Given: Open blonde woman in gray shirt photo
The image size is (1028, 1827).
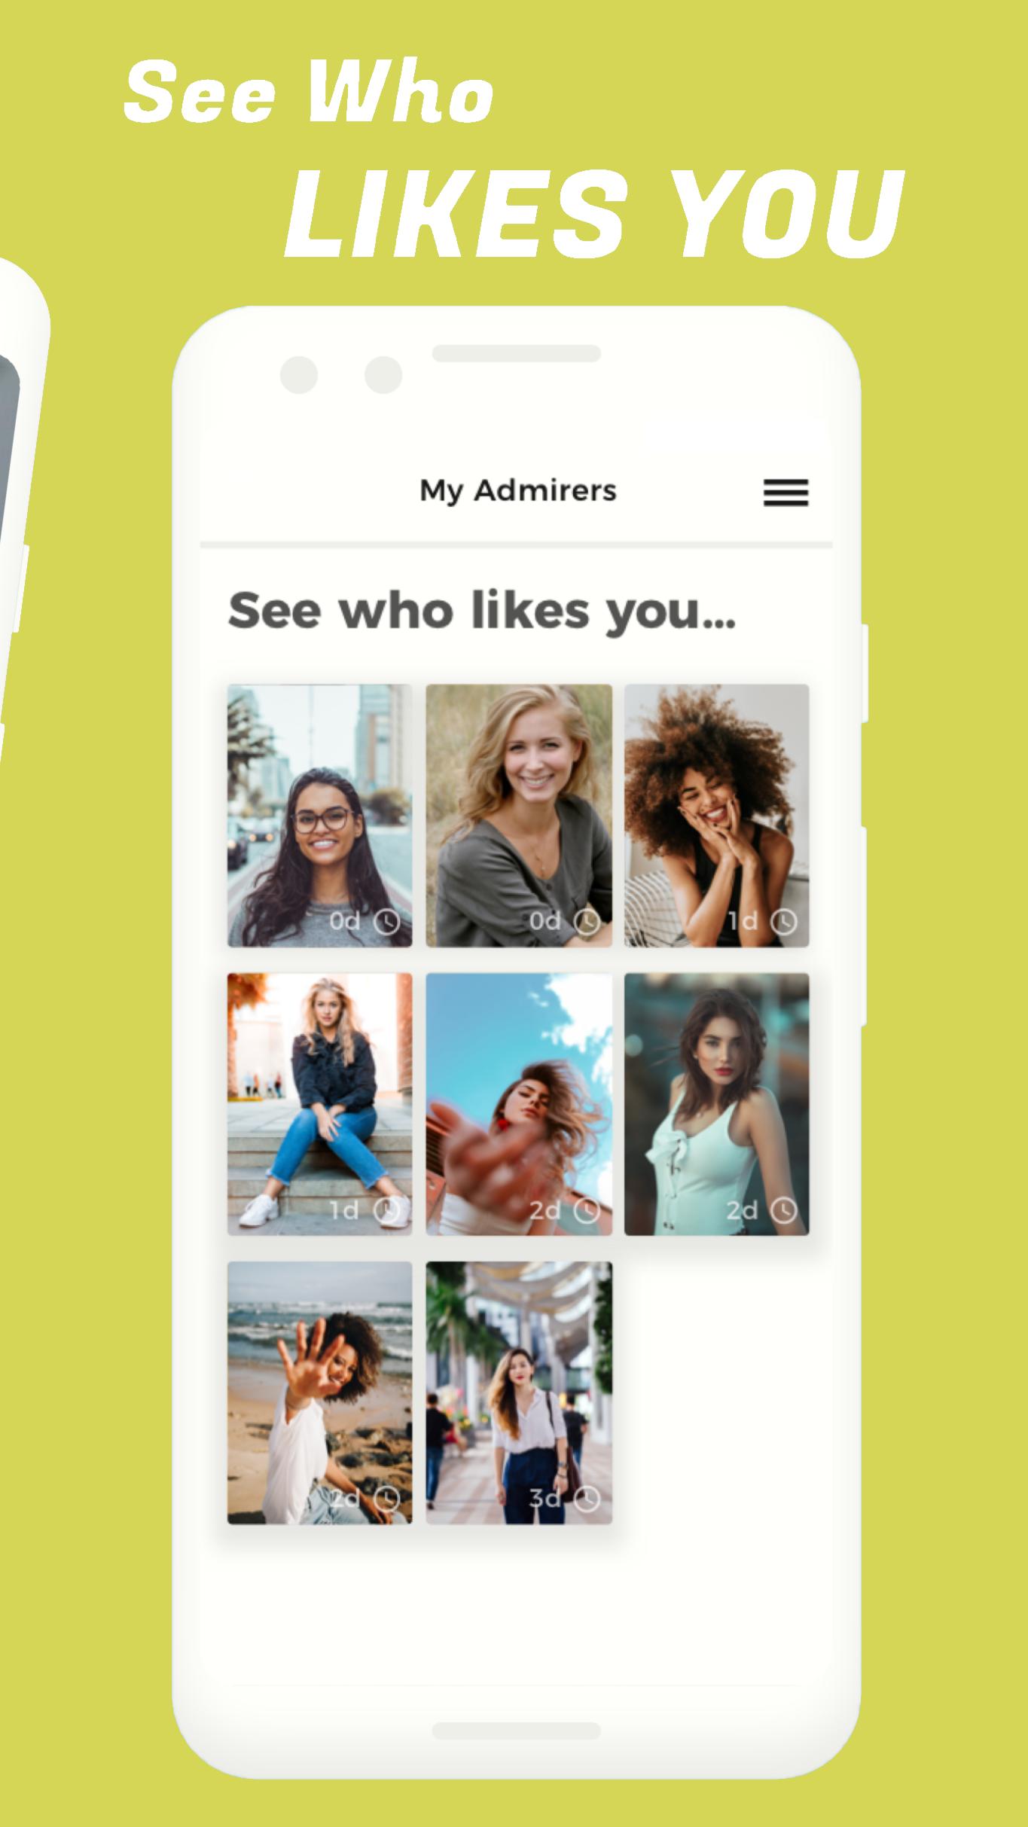Looking at the screenshot, I should [x=519, y=816].
